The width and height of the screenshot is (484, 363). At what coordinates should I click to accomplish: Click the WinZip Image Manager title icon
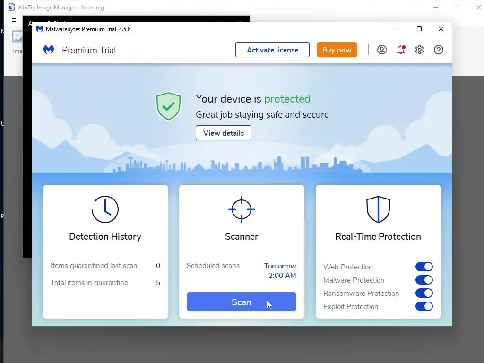[11, 7]
